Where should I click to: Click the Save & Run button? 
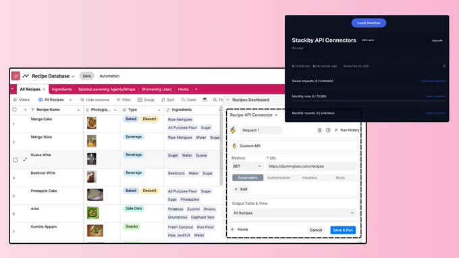[x=343, y=230]
